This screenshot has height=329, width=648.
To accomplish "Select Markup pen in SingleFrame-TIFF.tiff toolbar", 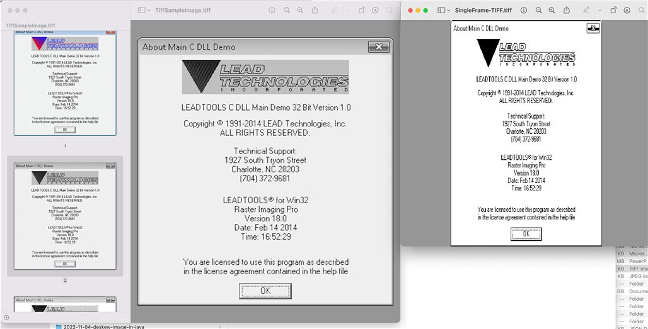I will (586, 10).
